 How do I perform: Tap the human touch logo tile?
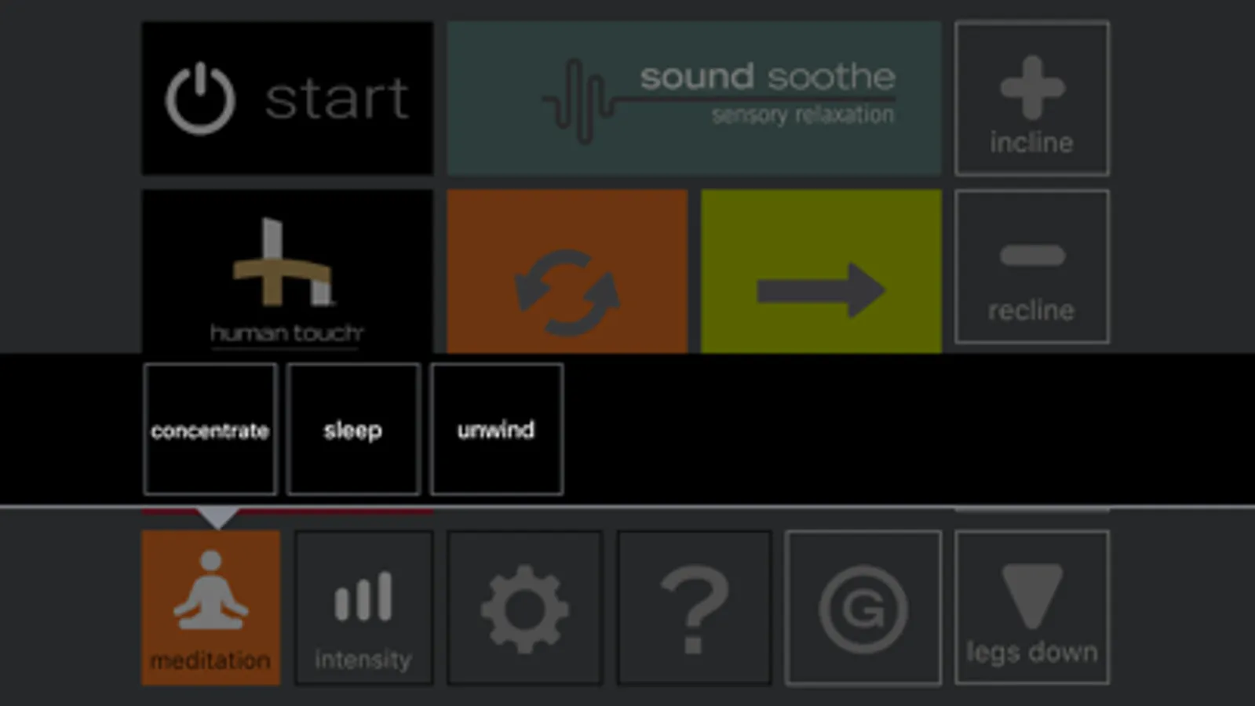(x=287, y=271)
